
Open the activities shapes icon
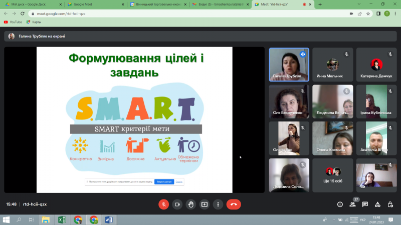(377, 204)
